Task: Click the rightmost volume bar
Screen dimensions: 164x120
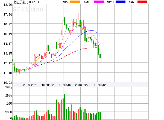Action: click(x=100, y=116)
